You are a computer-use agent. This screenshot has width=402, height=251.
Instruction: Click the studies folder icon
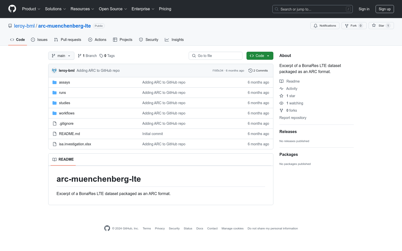click(55, 103)
